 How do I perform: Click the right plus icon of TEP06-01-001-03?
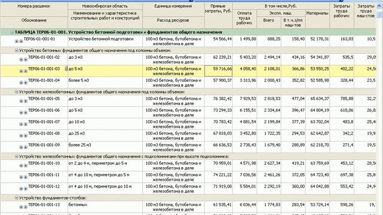[25, 71]
